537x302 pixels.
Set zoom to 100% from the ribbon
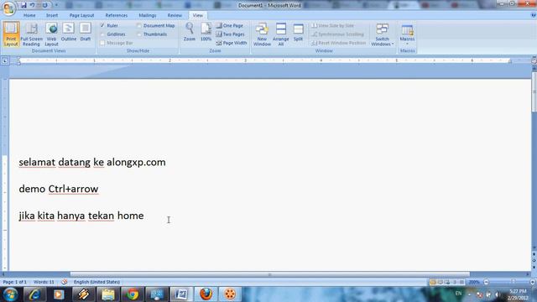(x=206, y=32)
